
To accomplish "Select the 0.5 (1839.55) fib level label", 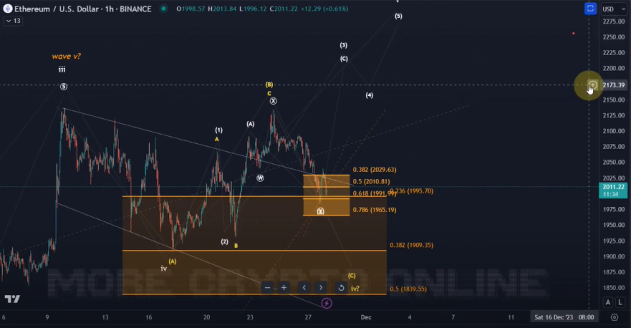I will tap(408, 289).
